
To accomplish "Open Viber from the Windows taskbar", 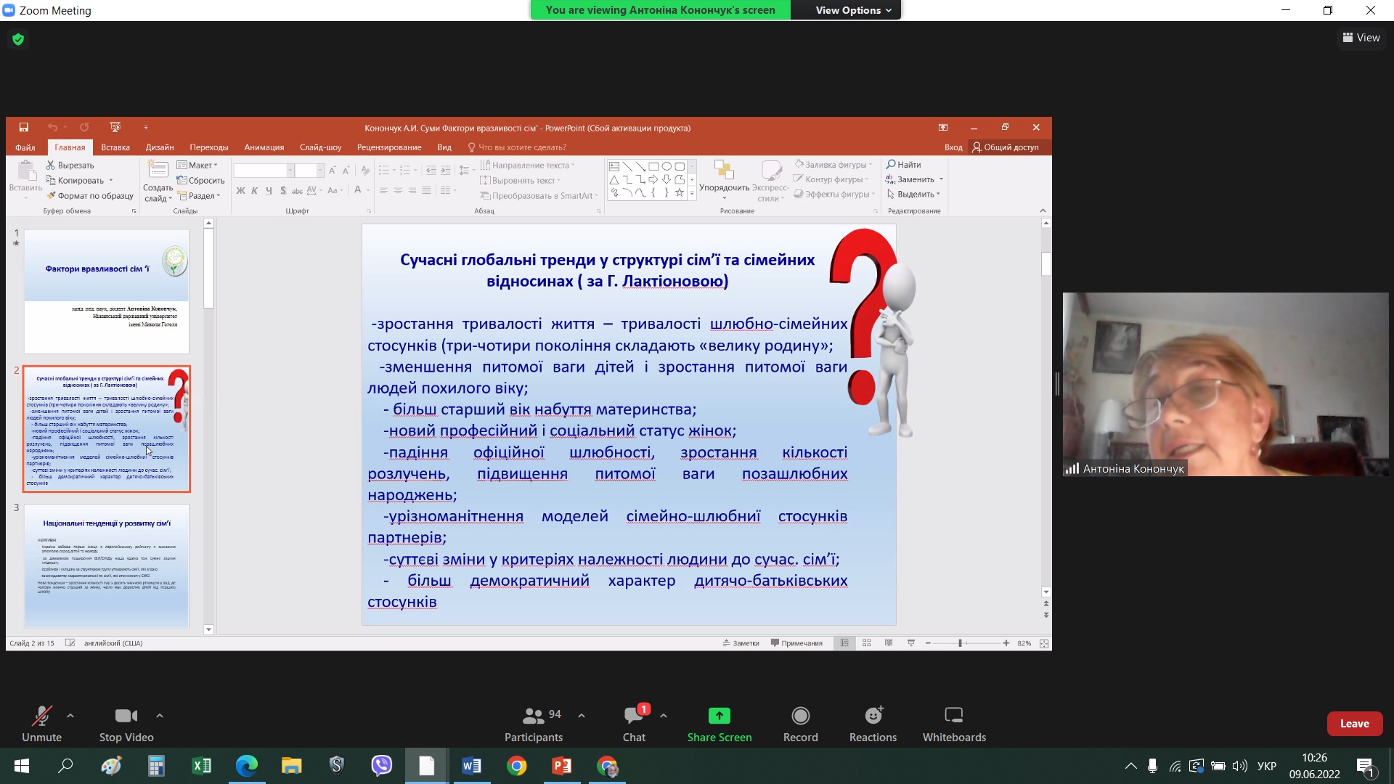I will point(381,766).
